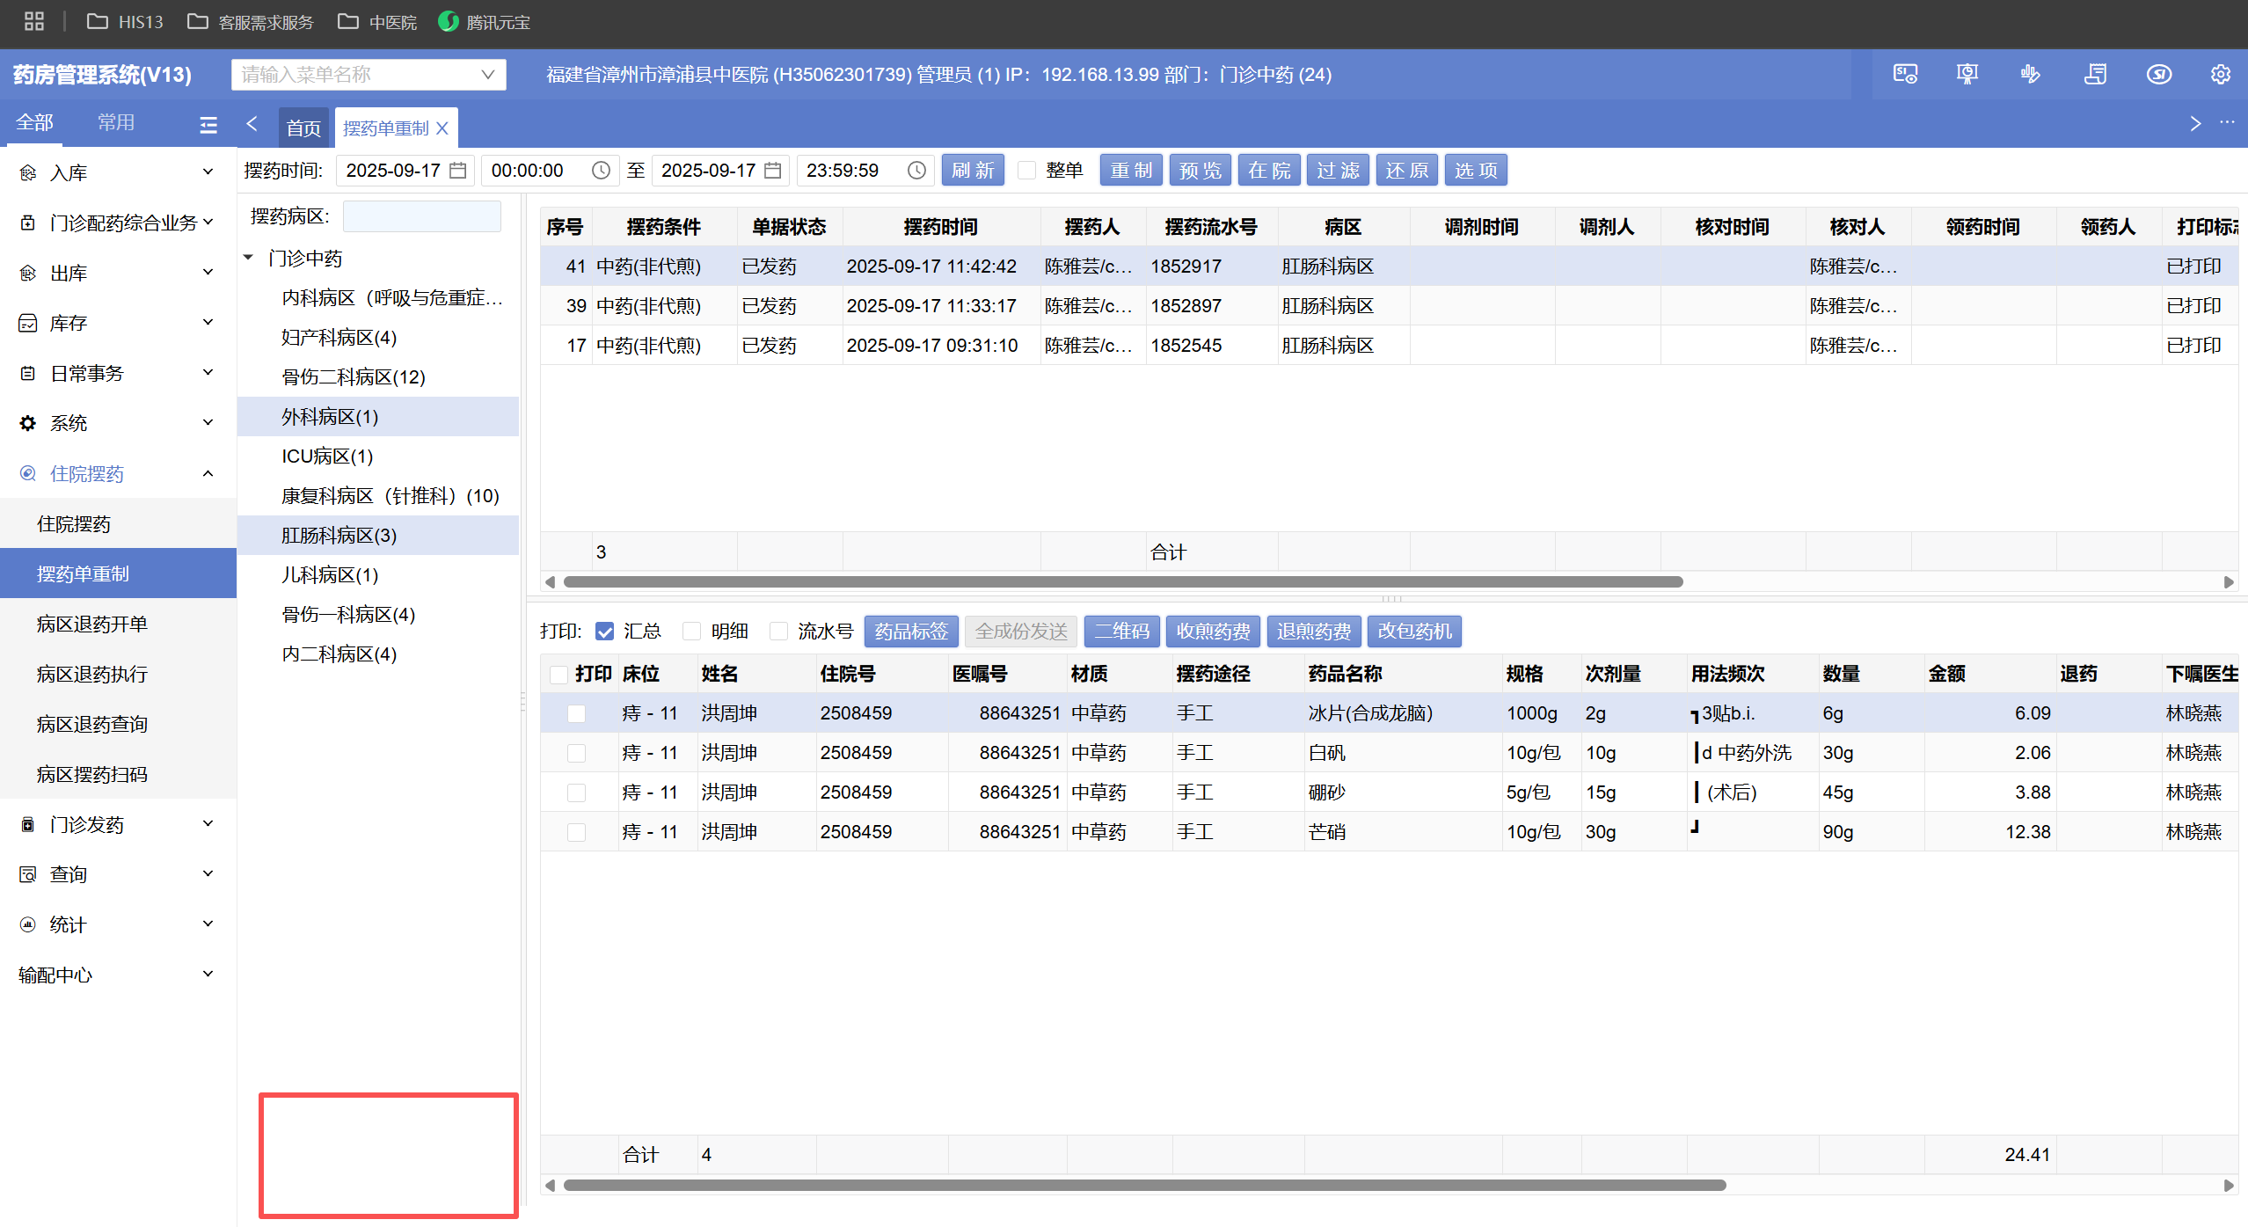
Task: Click the oval SI logo icon
Action: coord(2158,75)
